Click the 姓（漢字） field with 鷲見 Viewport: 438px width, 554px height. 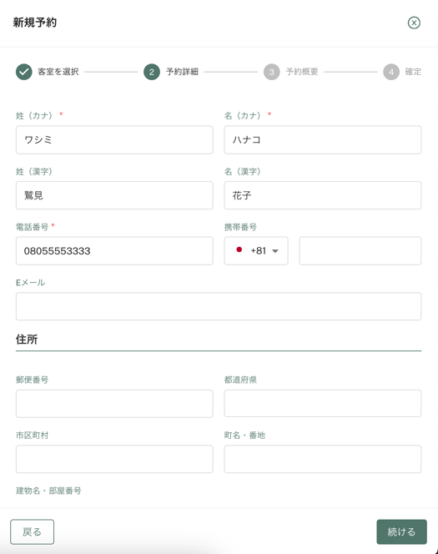[x=114, y=195]
